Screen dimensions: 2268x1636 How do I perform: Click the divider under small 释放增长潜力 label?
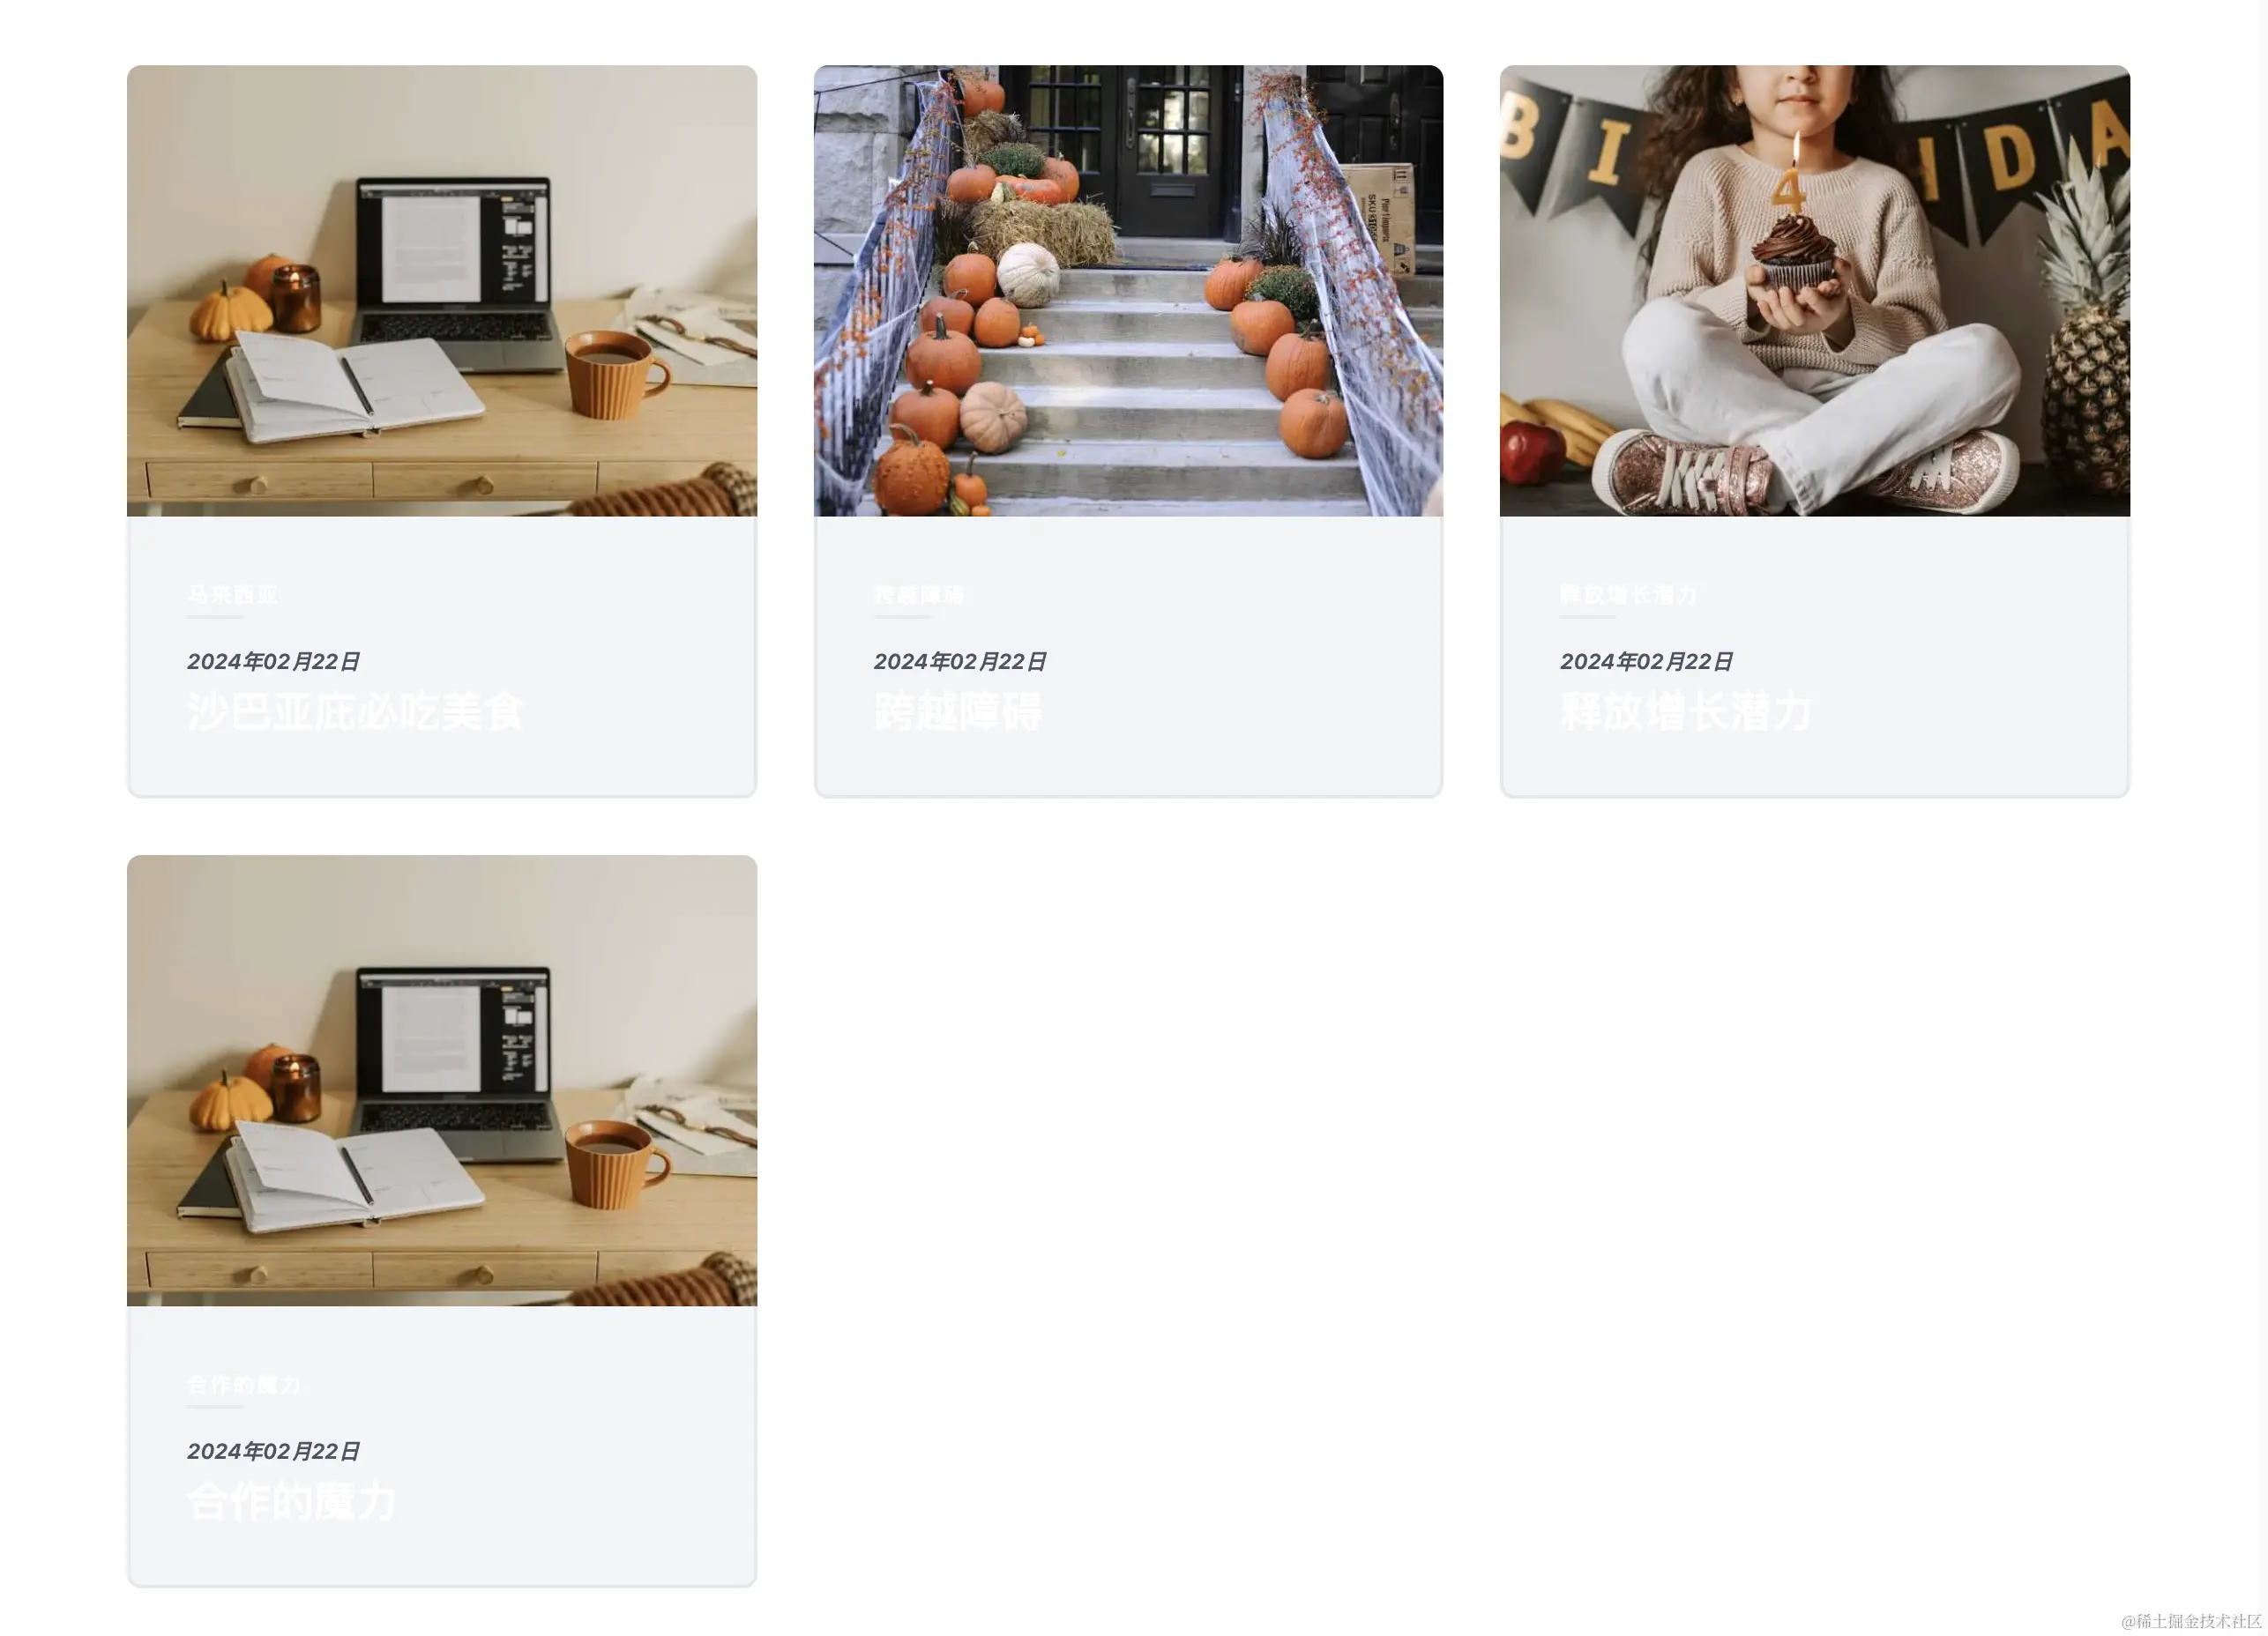point(1588,617)
